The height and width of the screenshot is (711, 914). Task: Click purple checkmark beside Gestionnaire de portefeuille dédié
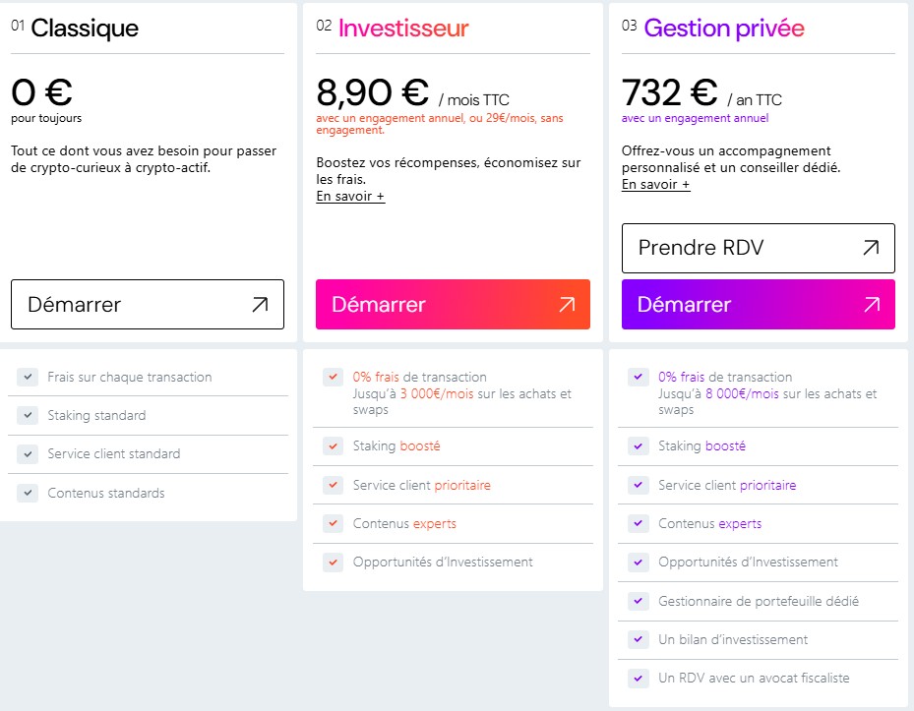pyautogui.click(x=639, y=601)
